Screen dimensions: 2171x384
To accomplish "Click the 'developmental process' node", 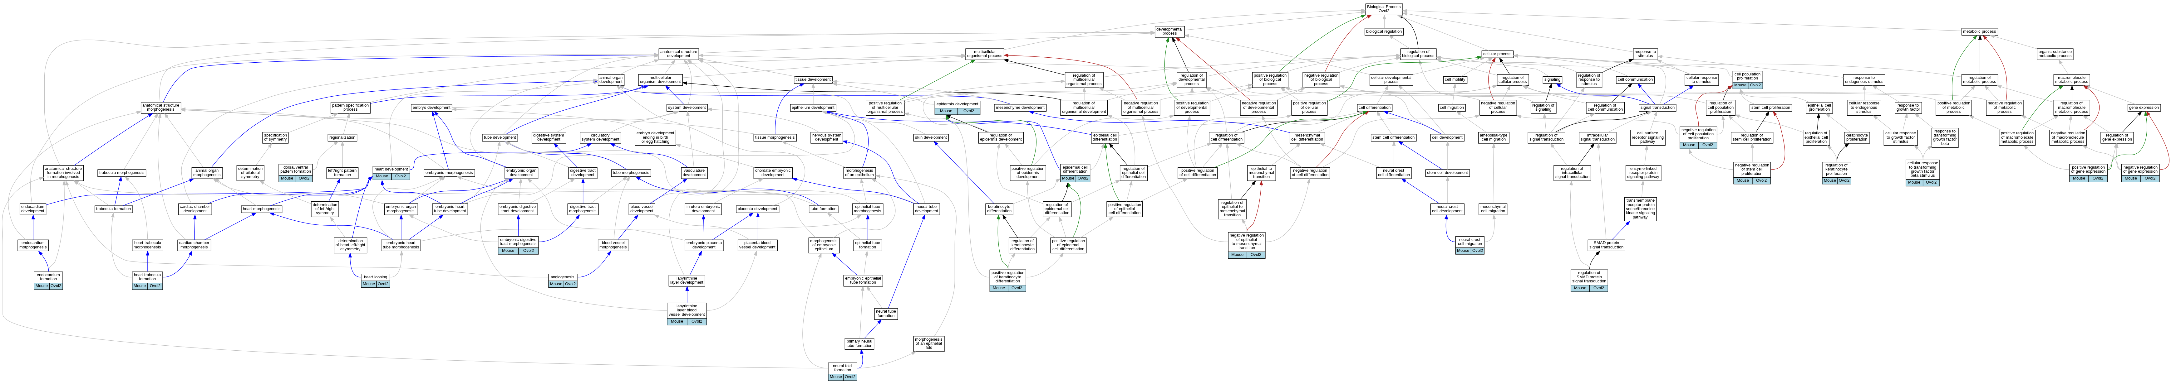I will click(1170, 32).
